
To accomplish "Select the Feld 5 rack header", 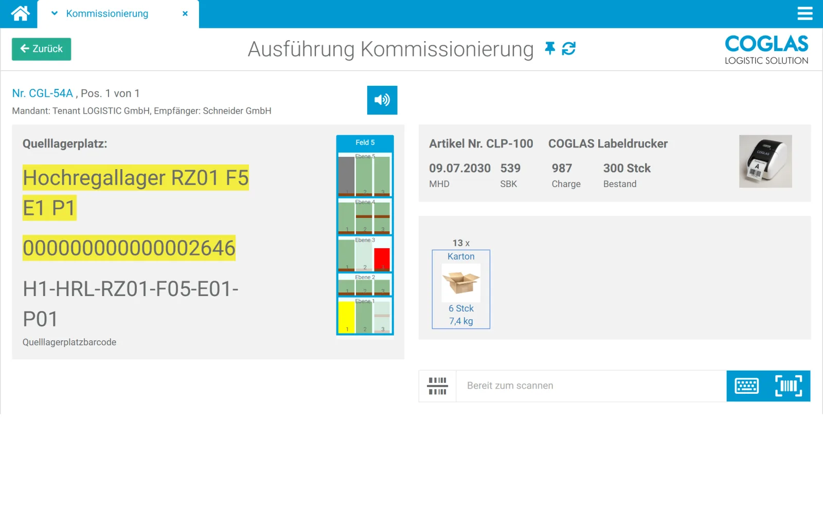I will pos(365,142).
